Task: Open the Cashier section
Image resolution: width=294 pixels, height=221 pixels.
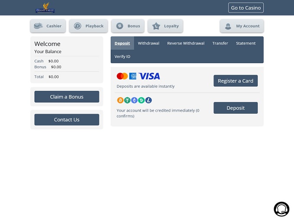Action: point(48,26)
